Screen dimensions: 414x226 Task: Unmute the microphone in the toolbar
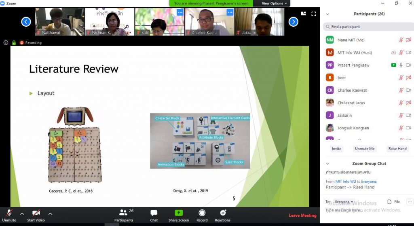pos(9,215)
